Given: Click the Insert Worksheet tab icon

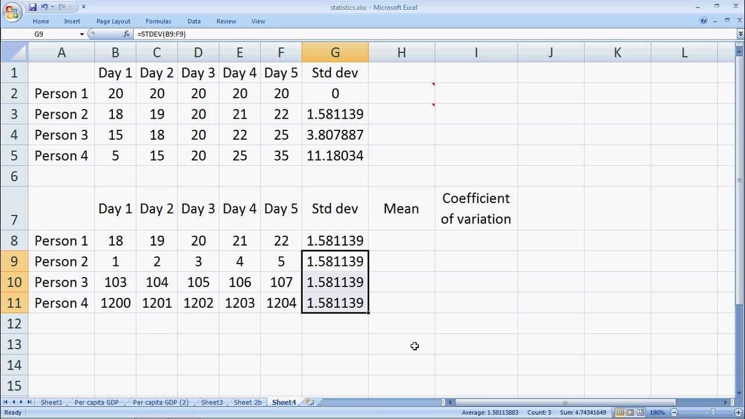Looking at the screenshot, I should pyautogui.click(x=310, y=402).
